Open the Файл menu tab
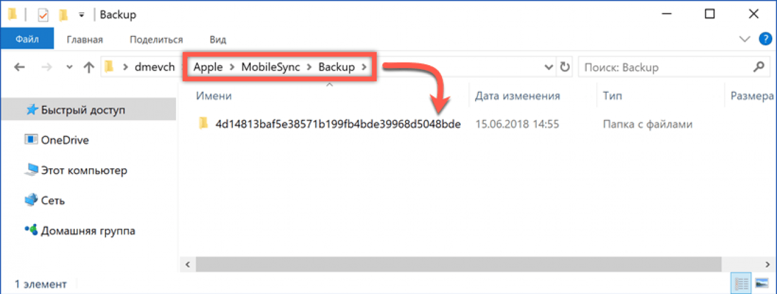This screenshot has width=777, height=294. tap(27, 40)
